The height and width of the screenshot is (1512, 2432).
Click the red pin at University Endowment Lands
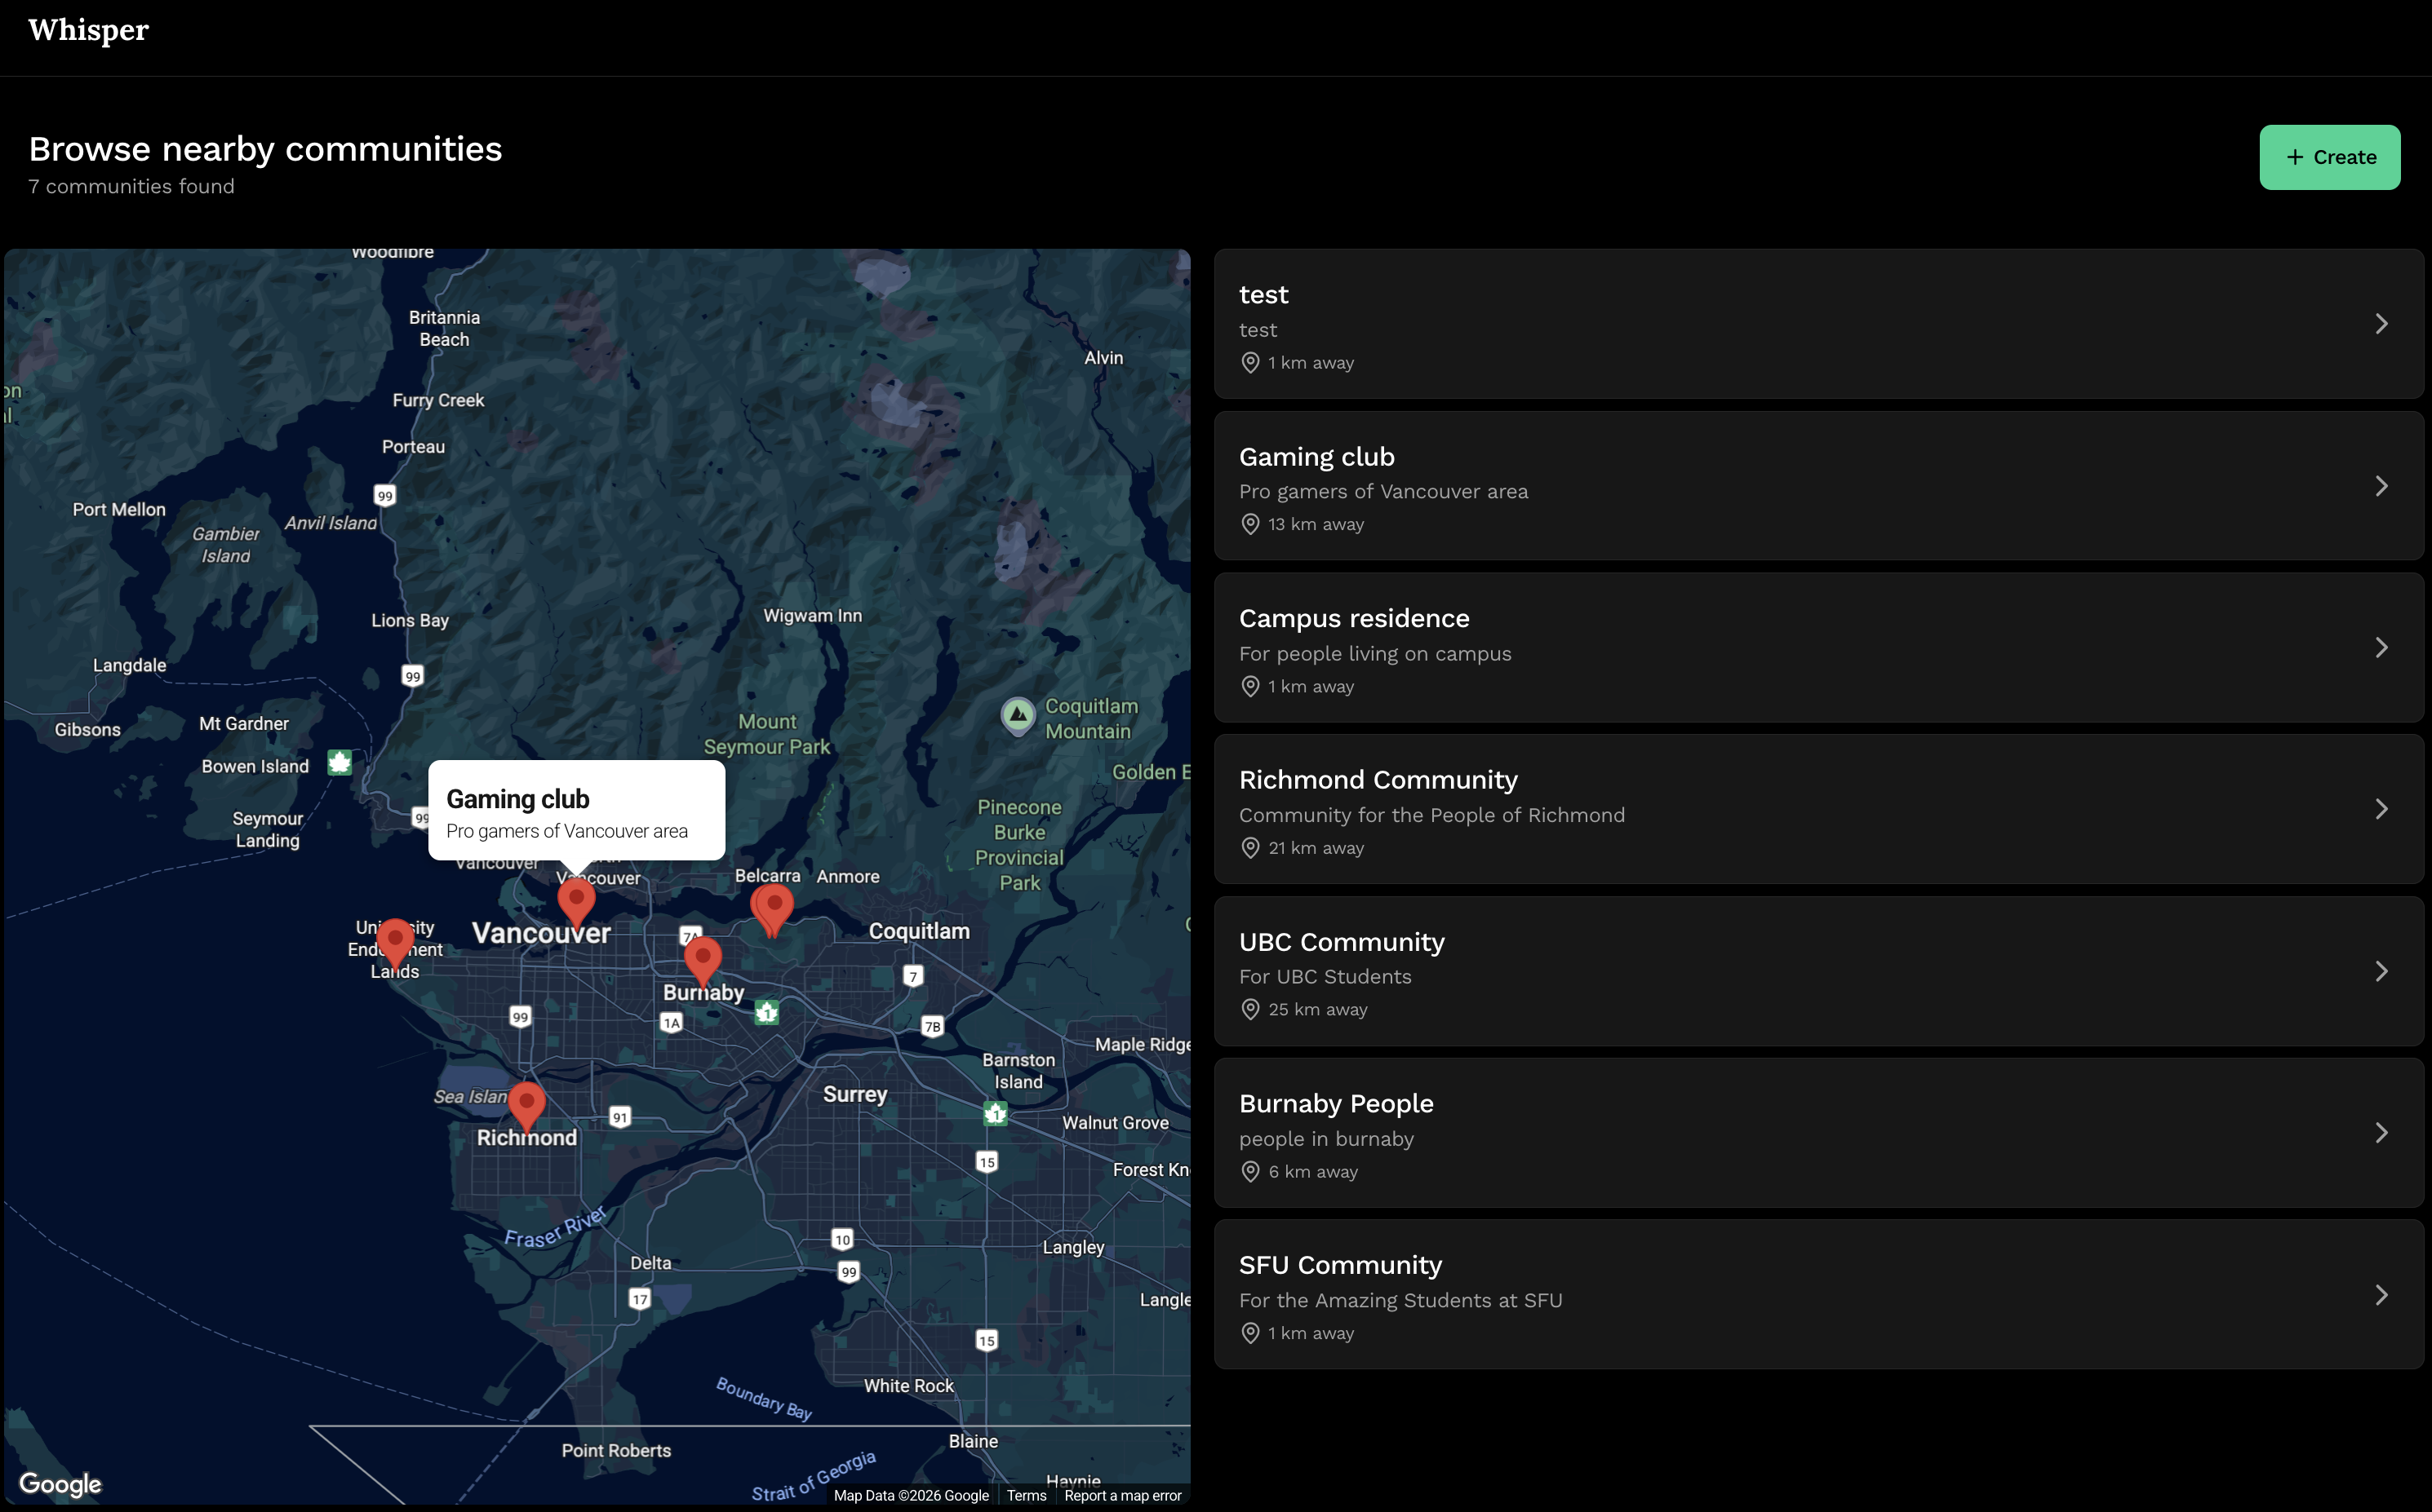coord(395,940)
